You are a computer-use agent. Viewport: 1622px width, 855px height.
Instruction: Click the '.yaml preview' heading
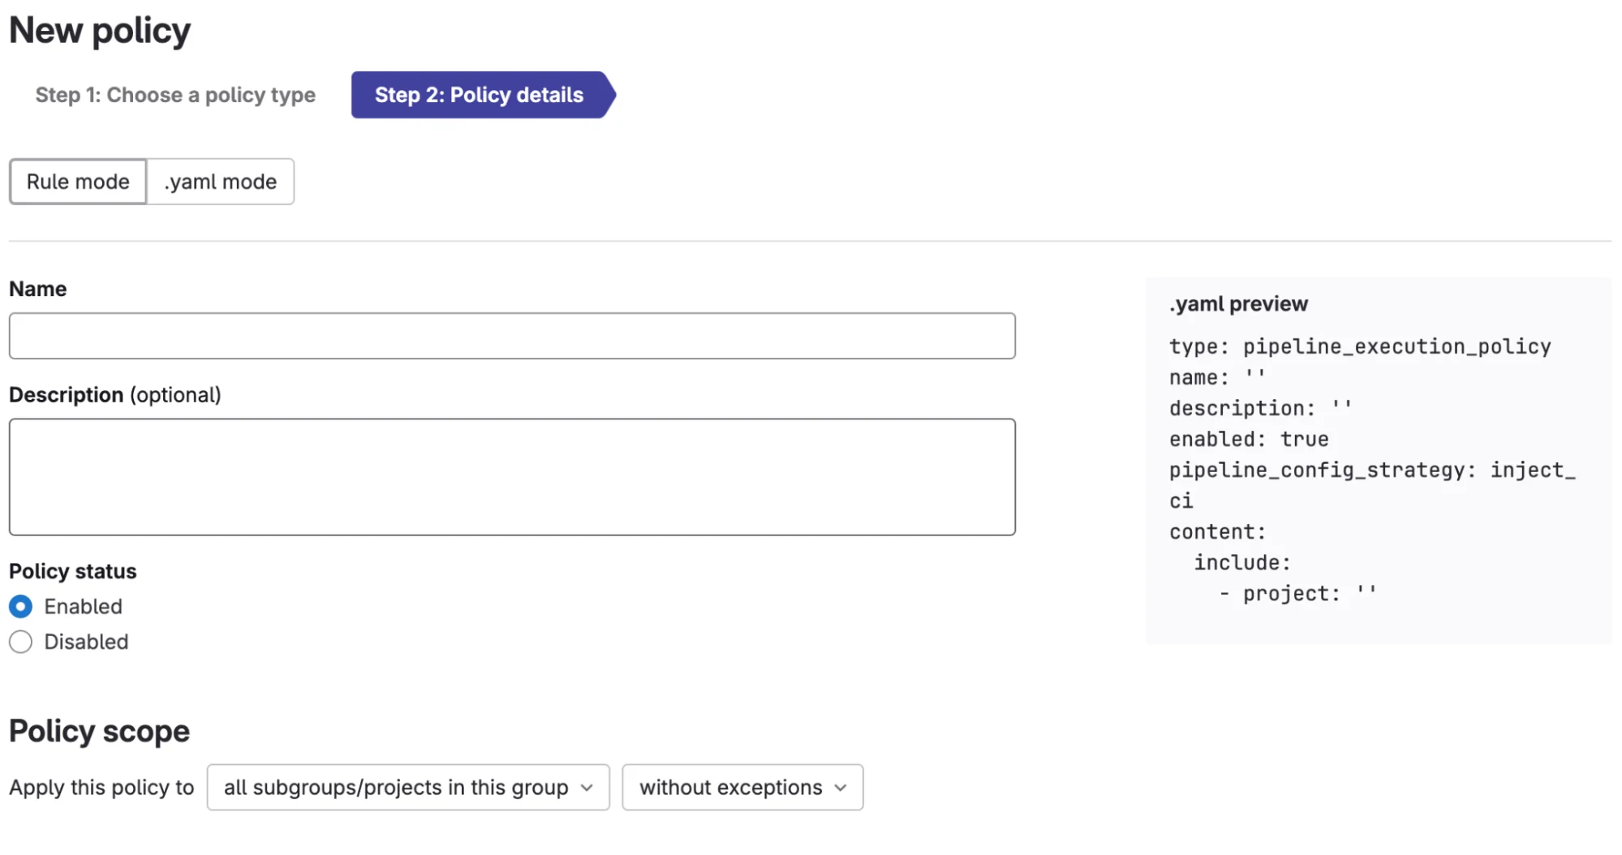[x=1238, y=304]
